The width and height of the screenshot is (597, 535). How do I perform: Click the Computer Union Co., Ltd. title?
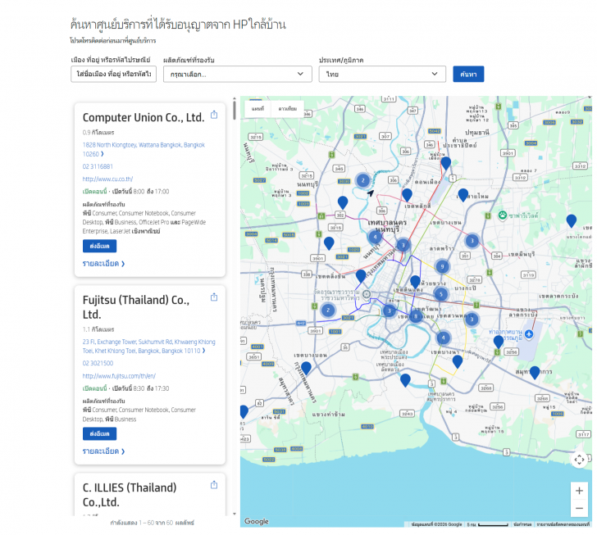click(144, 118)
